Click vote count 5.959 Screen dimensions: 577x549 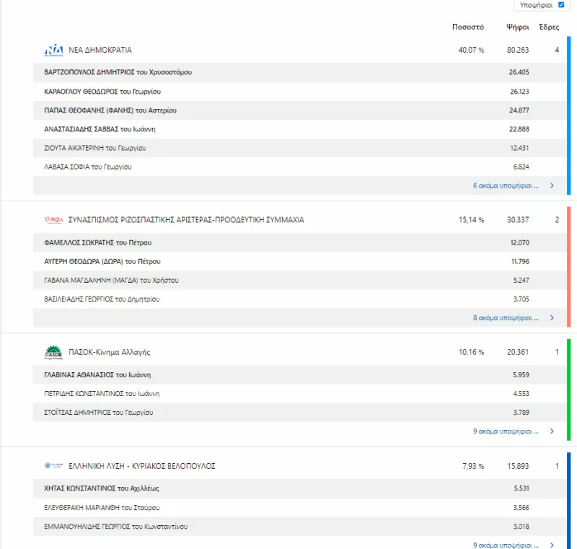pos(521,374)
